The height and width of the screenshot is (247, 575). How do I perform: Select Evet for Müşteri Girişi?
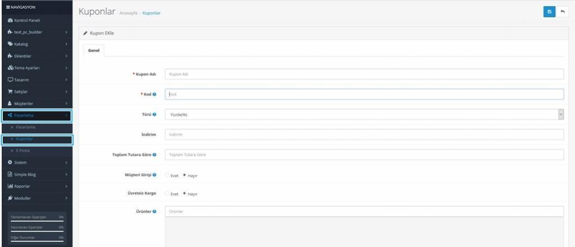pyautogui.click(x=167, y=175)
